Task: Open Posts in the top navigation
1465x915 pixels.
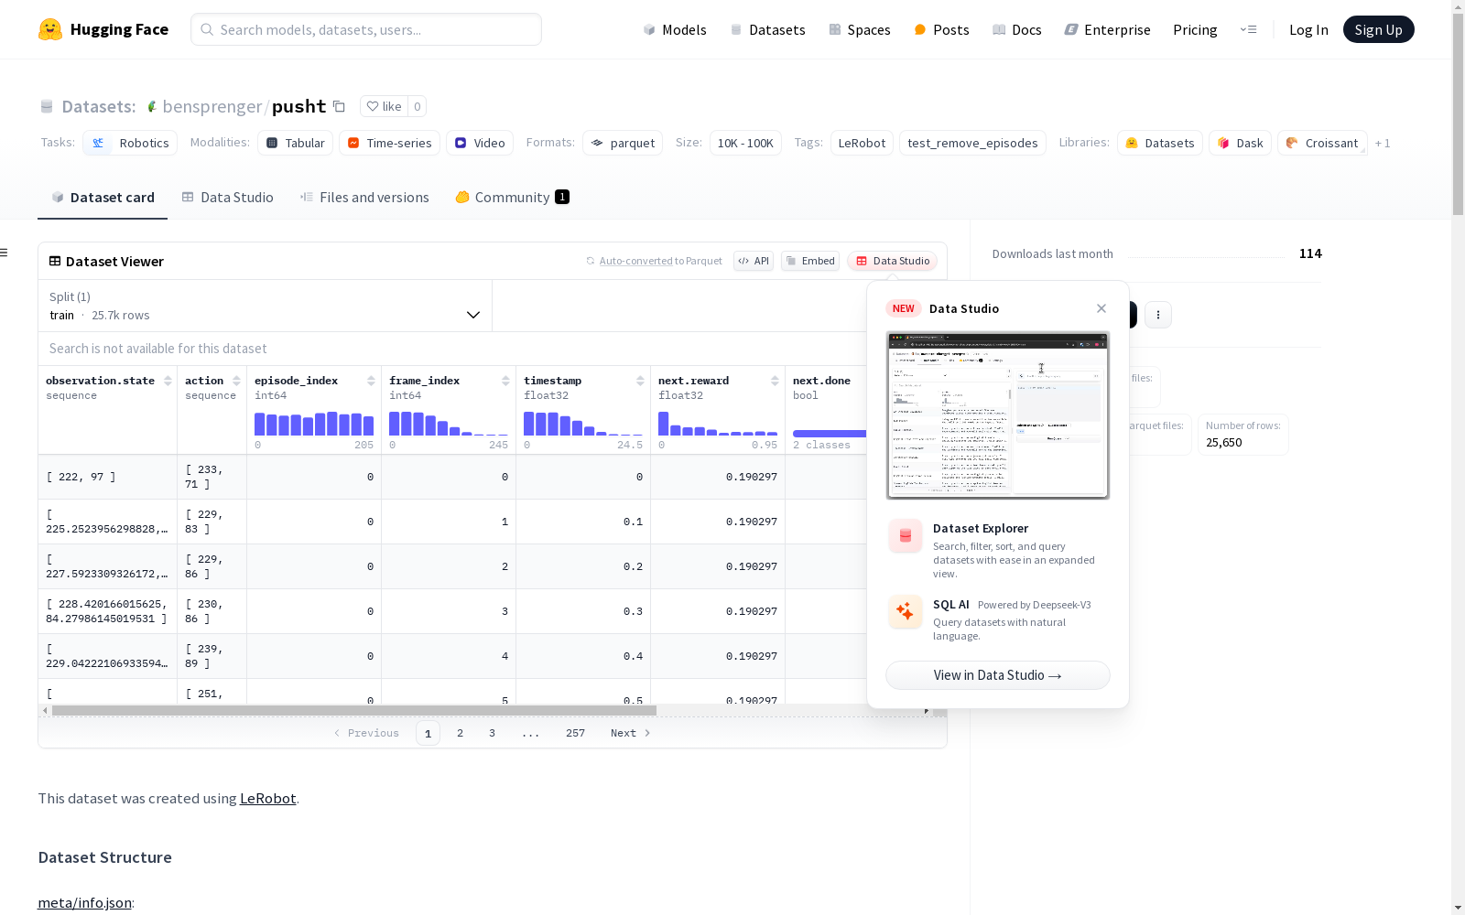Action: pyautogui.click(x=941, y=30)
